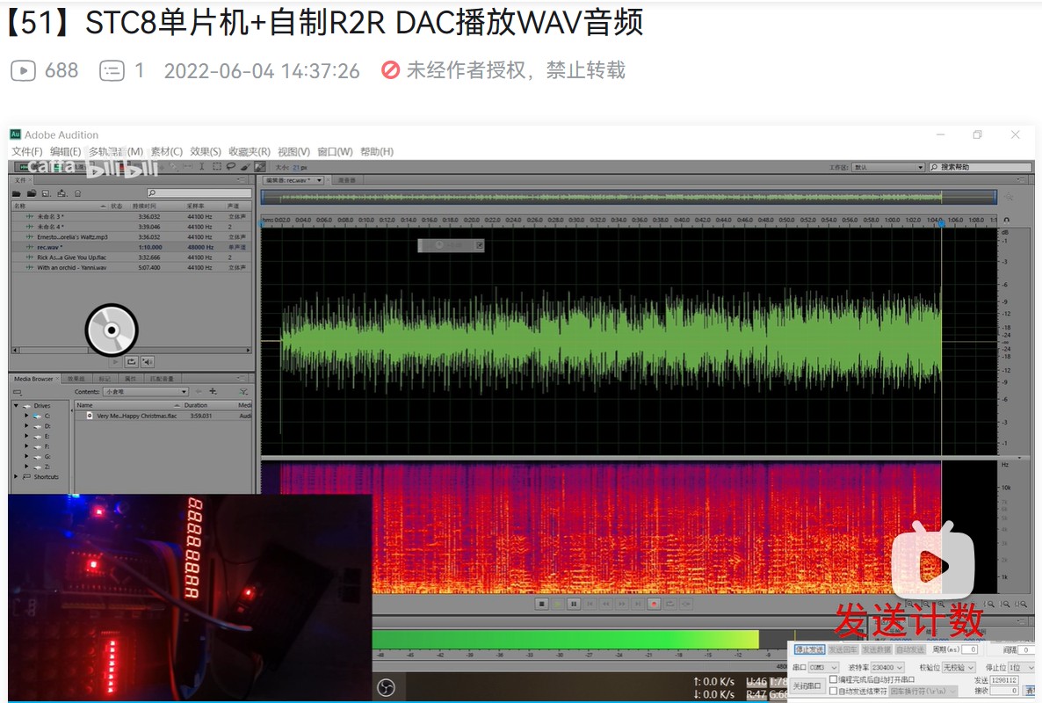The image size is (1042, 703).
Task: Open the 工作区 workspace dropdown
Action: pyautogui.click(x=889, y=167)
